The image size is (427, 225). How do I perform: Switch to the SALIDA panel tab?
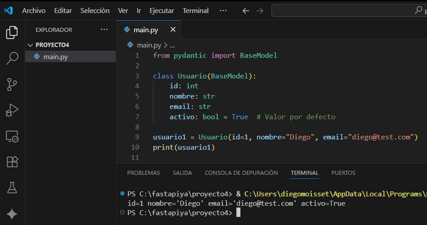(x=182, y=173)
